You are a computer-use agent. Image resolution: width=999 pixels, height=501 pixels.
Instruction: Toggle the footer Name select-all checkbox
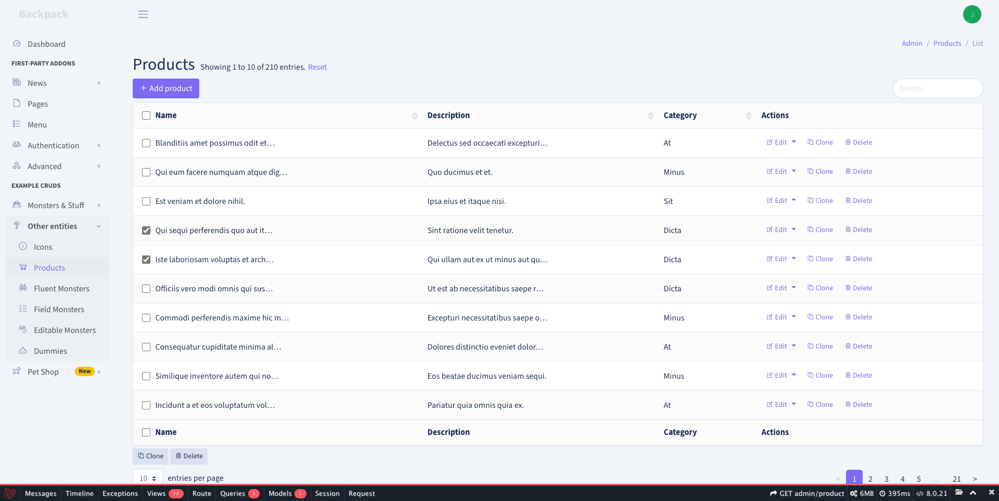pyautogui.click(x=146, y=432)
